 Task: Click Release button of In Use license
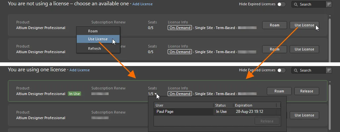307,91
